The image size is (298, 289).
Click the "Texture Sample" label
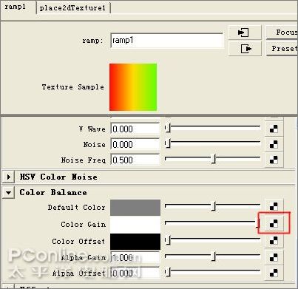point(72,87)
